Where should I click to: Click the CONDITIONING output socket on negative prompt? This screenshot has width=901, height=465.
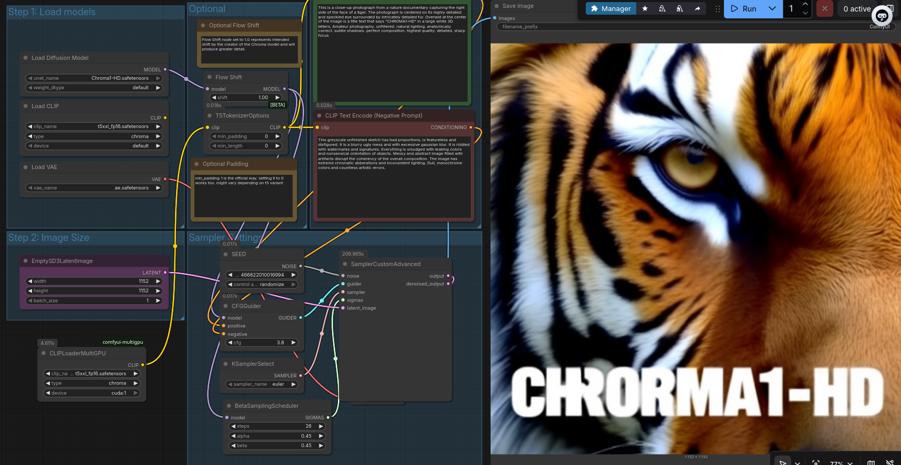coord(471,127)
